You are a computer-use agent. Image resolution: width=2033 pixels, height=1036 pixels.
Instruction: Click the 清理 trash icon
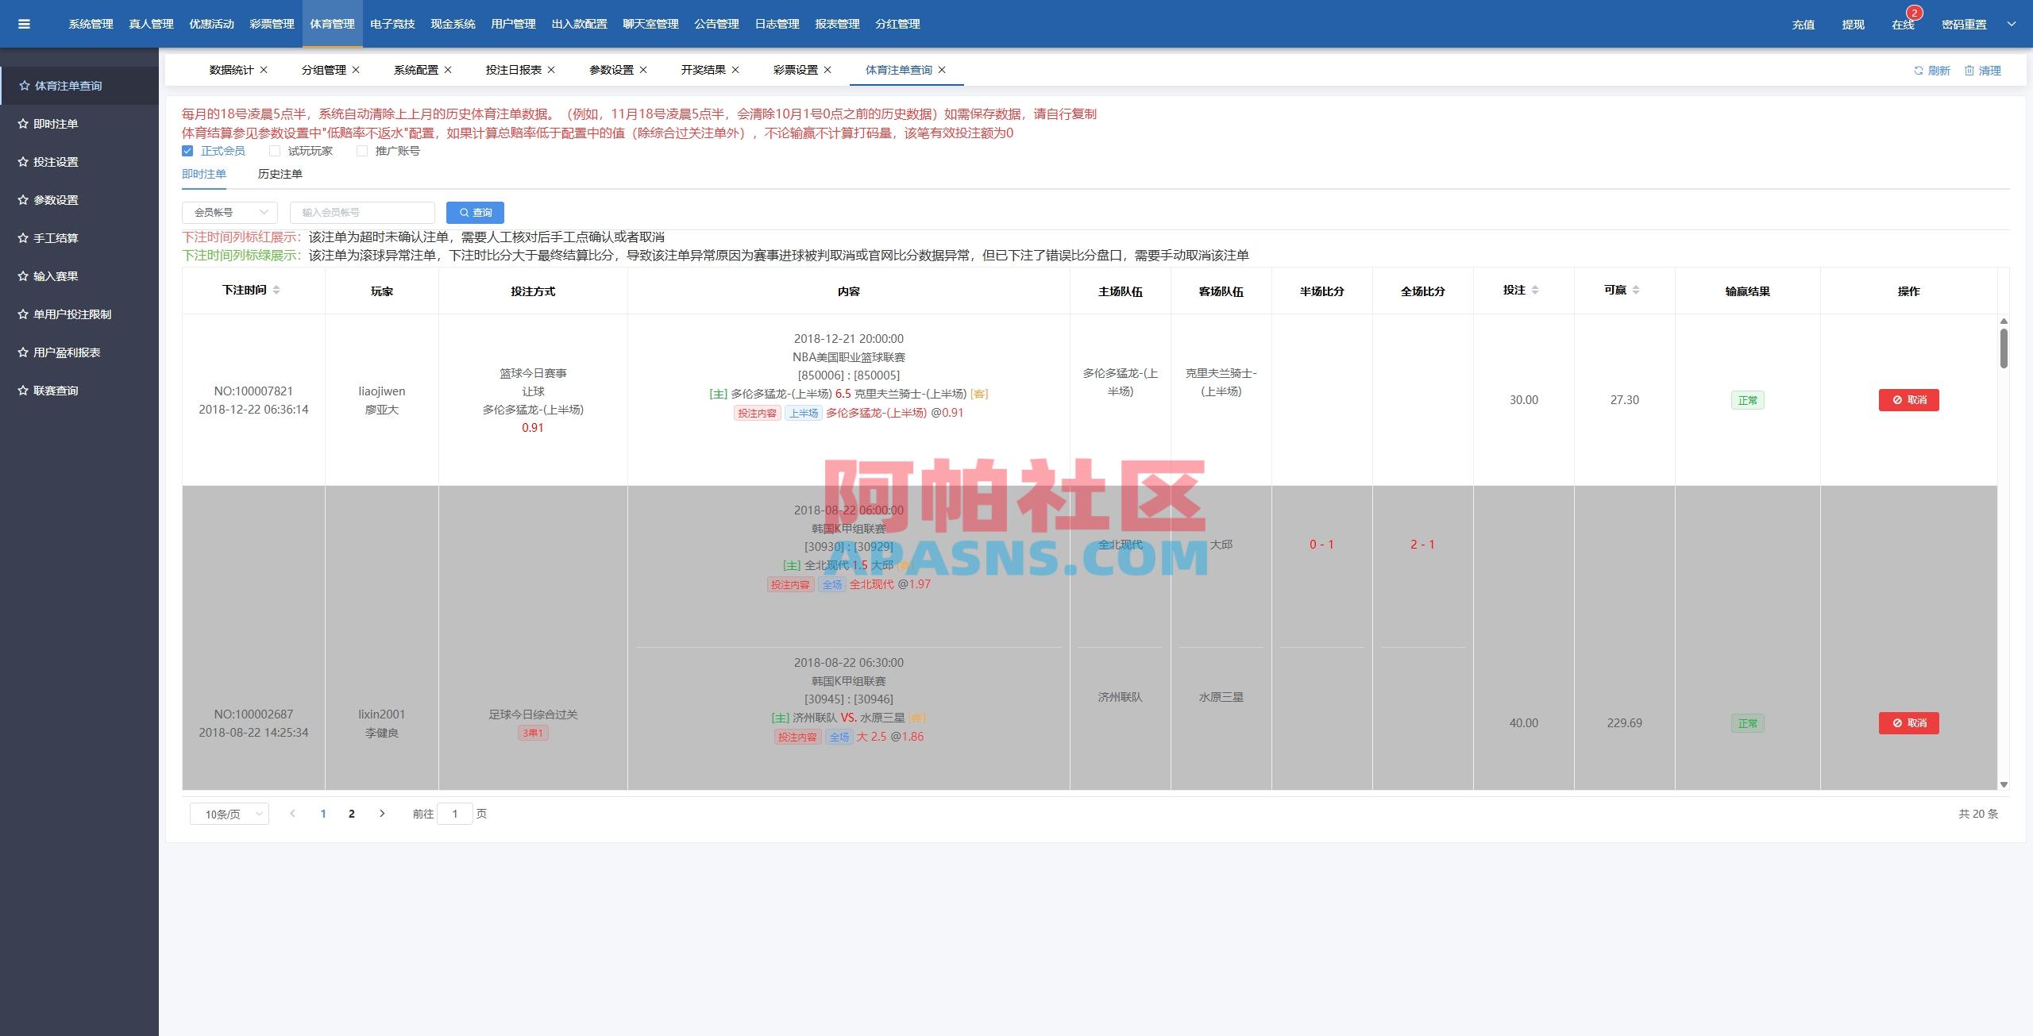pos(1969,71)
